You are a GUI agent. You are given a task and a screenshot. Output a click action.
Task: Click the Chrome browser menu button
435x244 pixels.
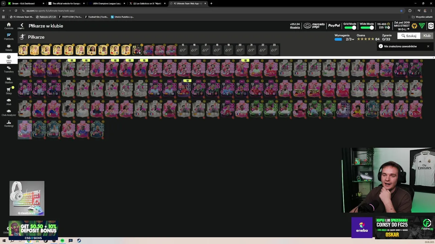click(x=431, y=11)
